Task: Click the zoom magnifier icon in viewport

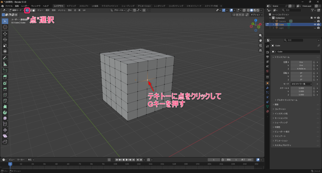Action: pyautogui.click(x=261, y=36)
